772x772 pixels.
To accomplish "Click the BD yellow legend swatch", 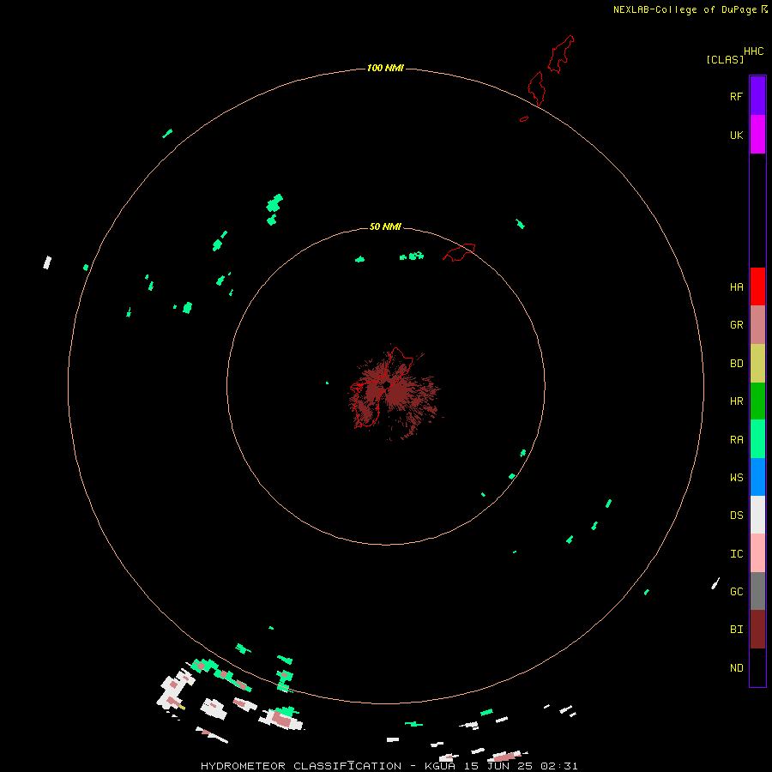I will pos(757,364).
